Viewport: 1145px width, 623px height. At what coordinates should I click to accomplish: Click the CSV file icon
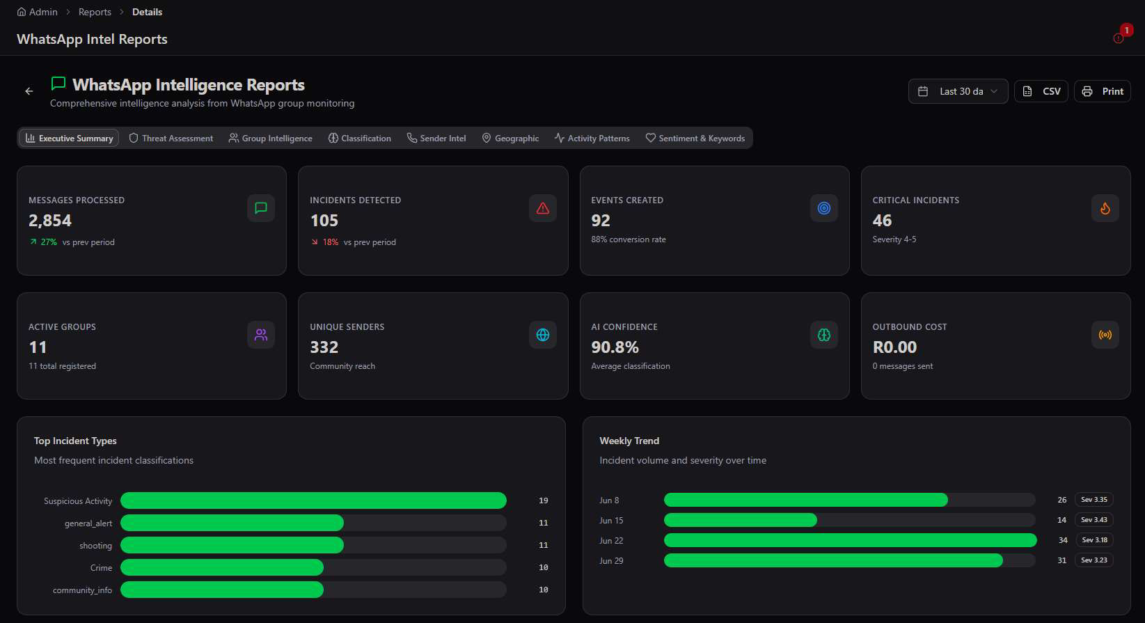point(1027,91)
